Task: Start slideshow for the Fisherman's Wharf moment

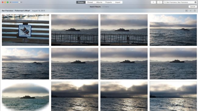Action: [186, 11]
